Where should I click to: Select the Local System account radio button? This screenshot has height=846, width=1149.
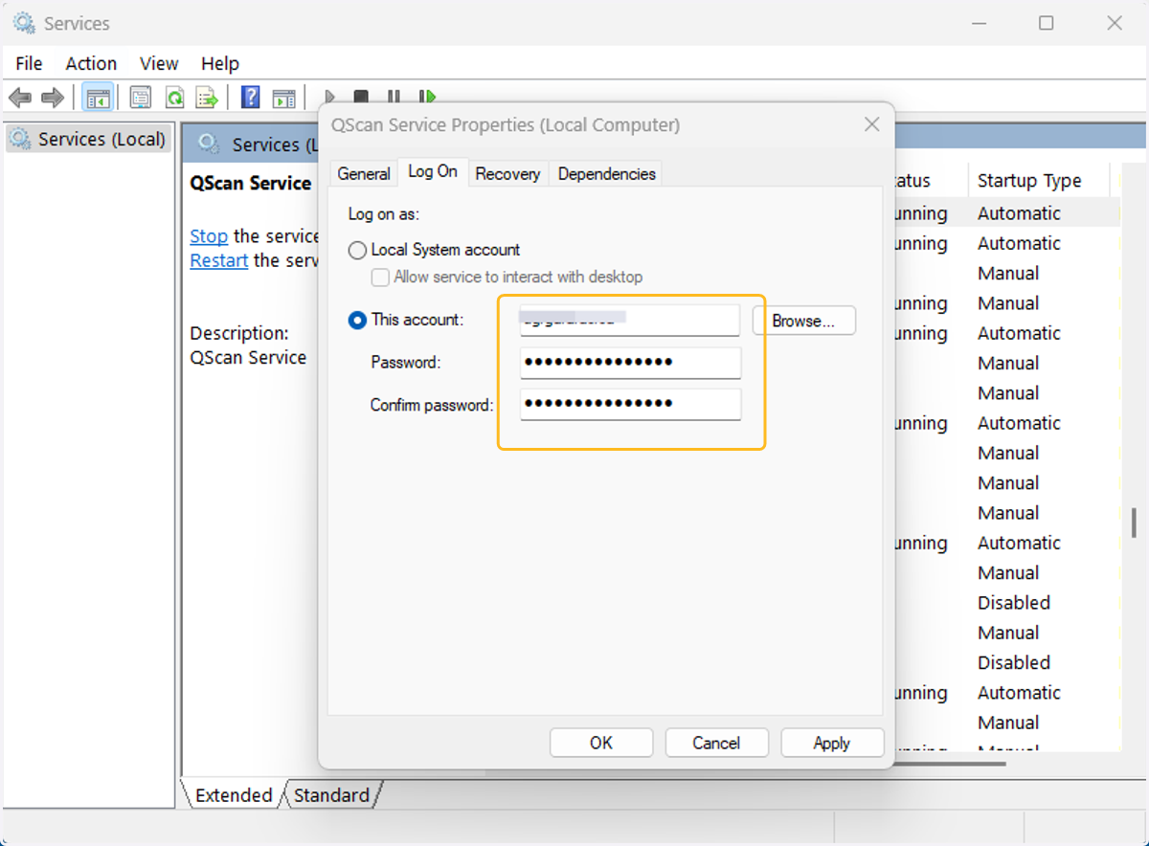tap(357, 251)
